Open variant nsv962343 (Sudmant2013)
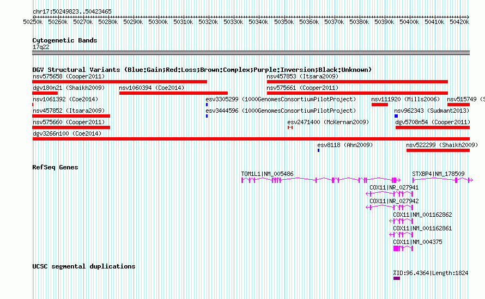Screen dimensions: 485x299 (x=432, y=111)
